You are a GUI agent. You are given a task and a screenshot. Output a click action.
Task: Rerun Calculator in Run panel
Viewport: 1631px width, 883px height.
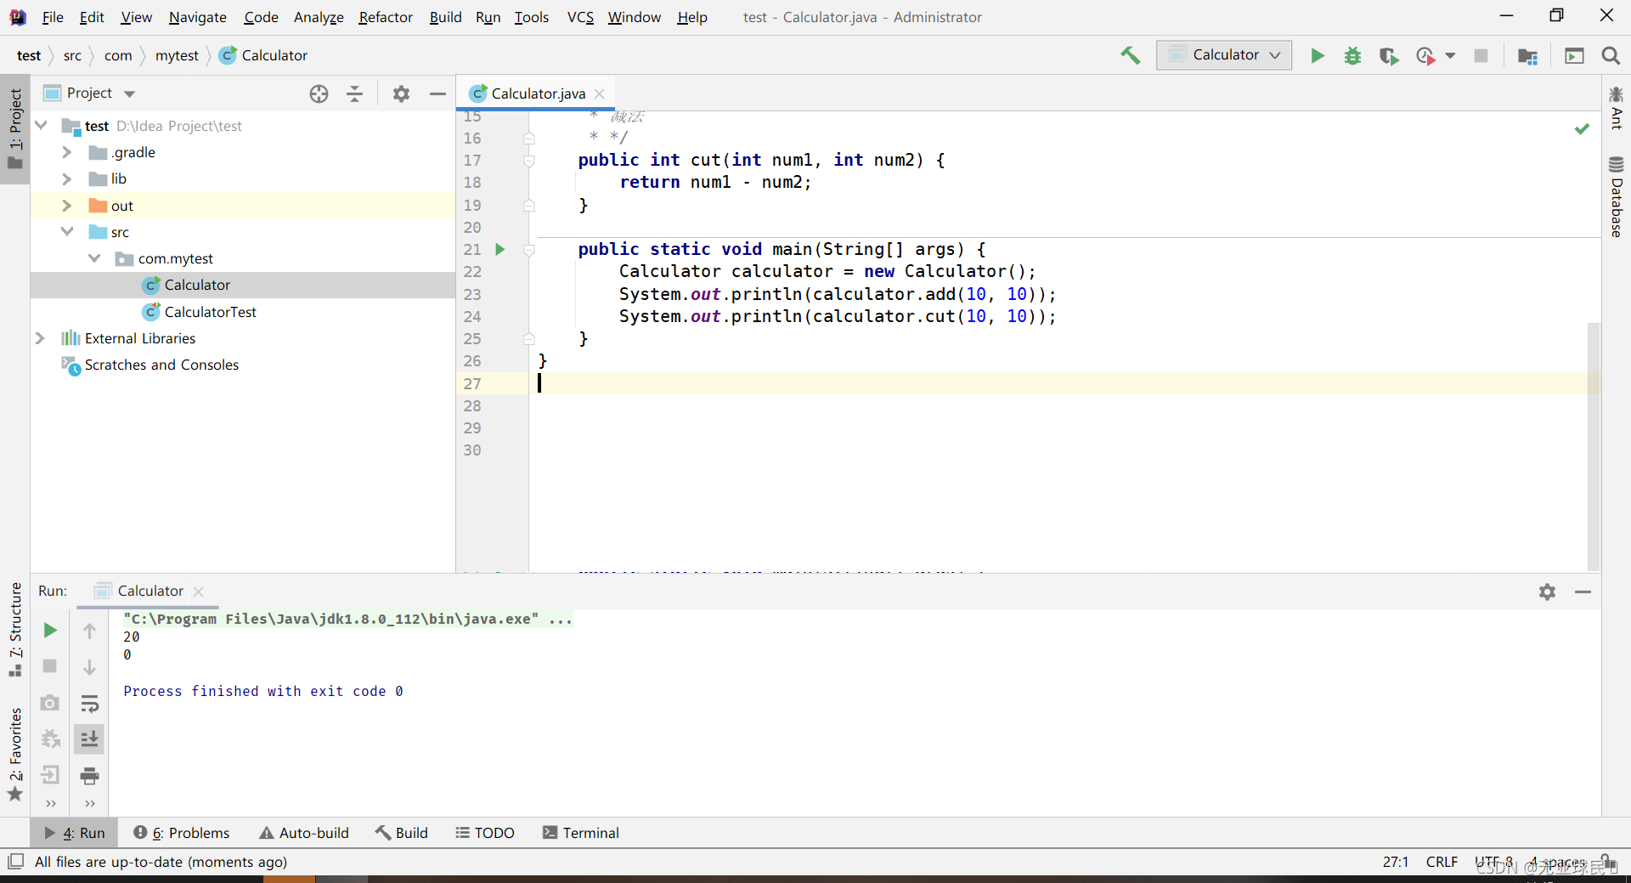pos(50,630)
